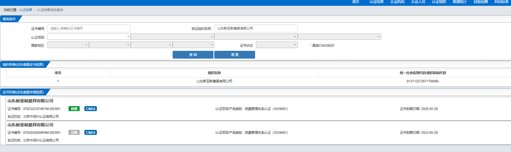Click 发证机构 text under certificate 07623Q1074R1M-SD/001
This screenshot has width=511, height=152.
pyautogui.click(x=33, y=117)
